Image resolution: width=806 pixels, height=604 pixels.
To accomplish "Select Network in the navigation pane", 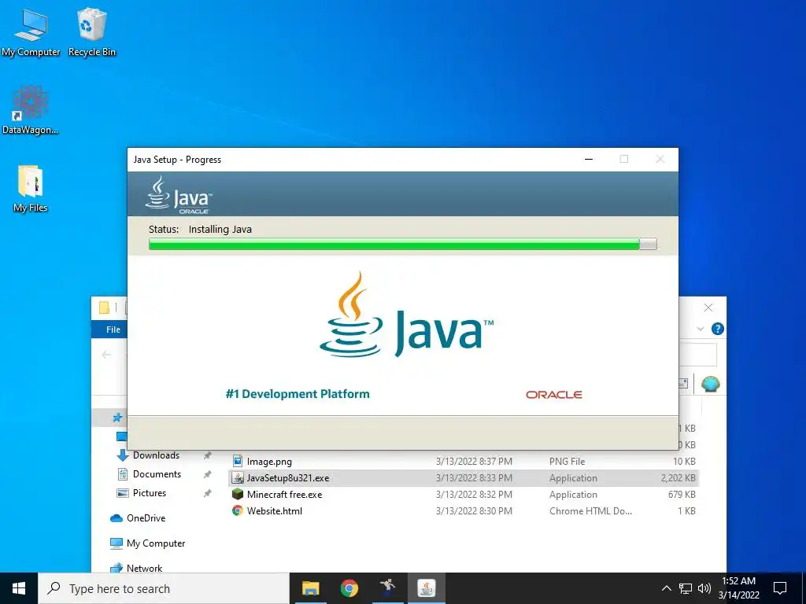I will (x=144, y=568).
